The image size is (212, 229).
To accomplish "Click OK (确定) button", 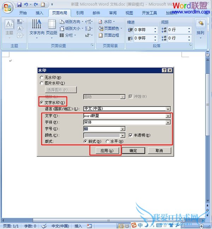I will click(x=133, y=151).
